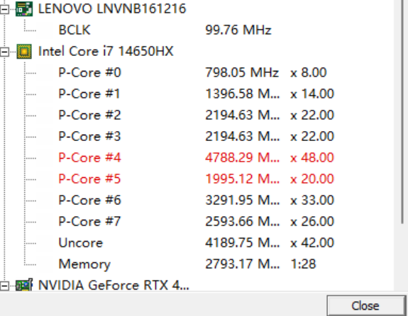Select the P-Core #6 entry
The width and height of the screenshot is (408, 316).
(x=90, y=201)
